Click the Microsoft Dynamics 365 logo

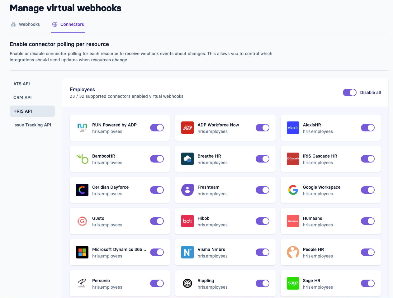tap(82, 252)
